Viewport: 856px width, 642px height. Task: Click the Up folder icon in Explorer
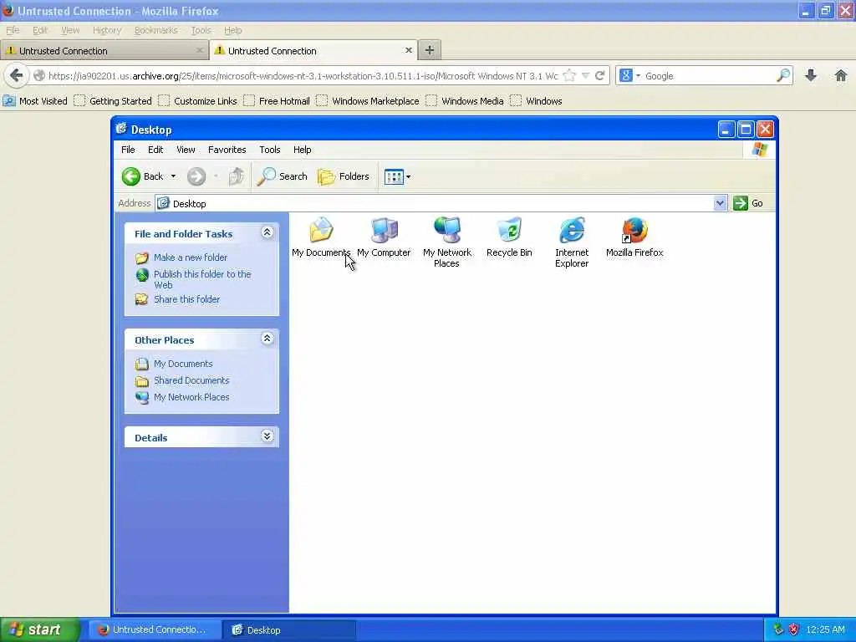coord(237,176)
